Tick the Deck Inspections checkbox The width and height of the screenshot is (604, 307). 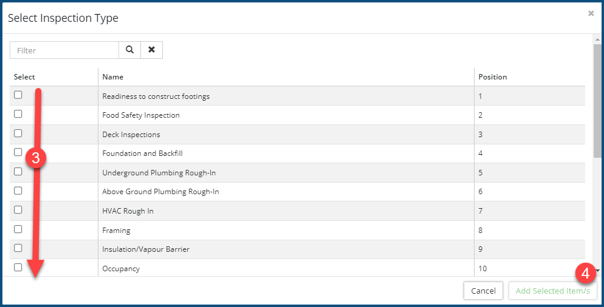[18, 133]
